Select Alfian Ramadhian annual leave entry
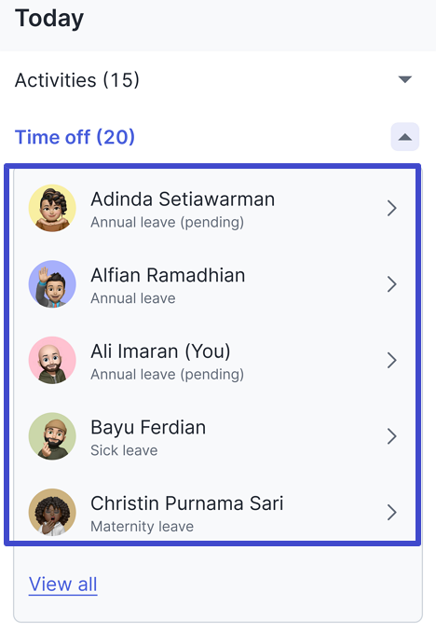The width and height of the screenshot is (436, 633). click(213, 284)
